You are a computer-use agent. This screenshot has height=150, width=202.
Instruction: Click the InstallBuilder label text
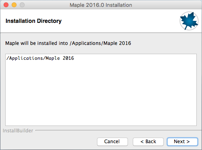18,131
